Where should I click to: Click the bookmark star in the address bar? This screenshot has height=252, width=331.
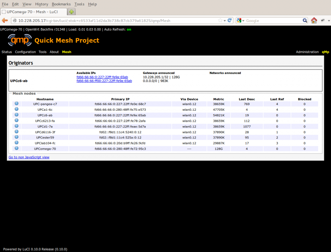click(x=220, y=20)
